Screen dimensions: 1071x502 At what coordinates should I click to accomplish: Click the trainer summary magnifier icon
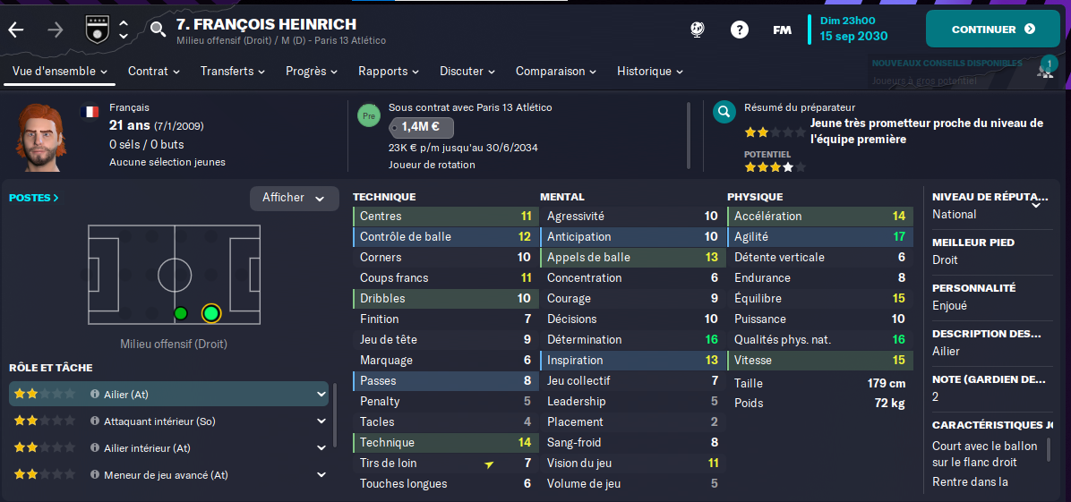tap(724, 113)
